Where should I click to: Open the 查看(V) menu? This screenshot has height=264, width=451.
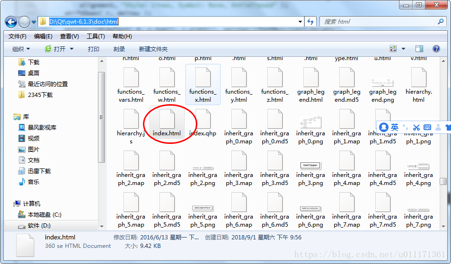tap(69, 36)
